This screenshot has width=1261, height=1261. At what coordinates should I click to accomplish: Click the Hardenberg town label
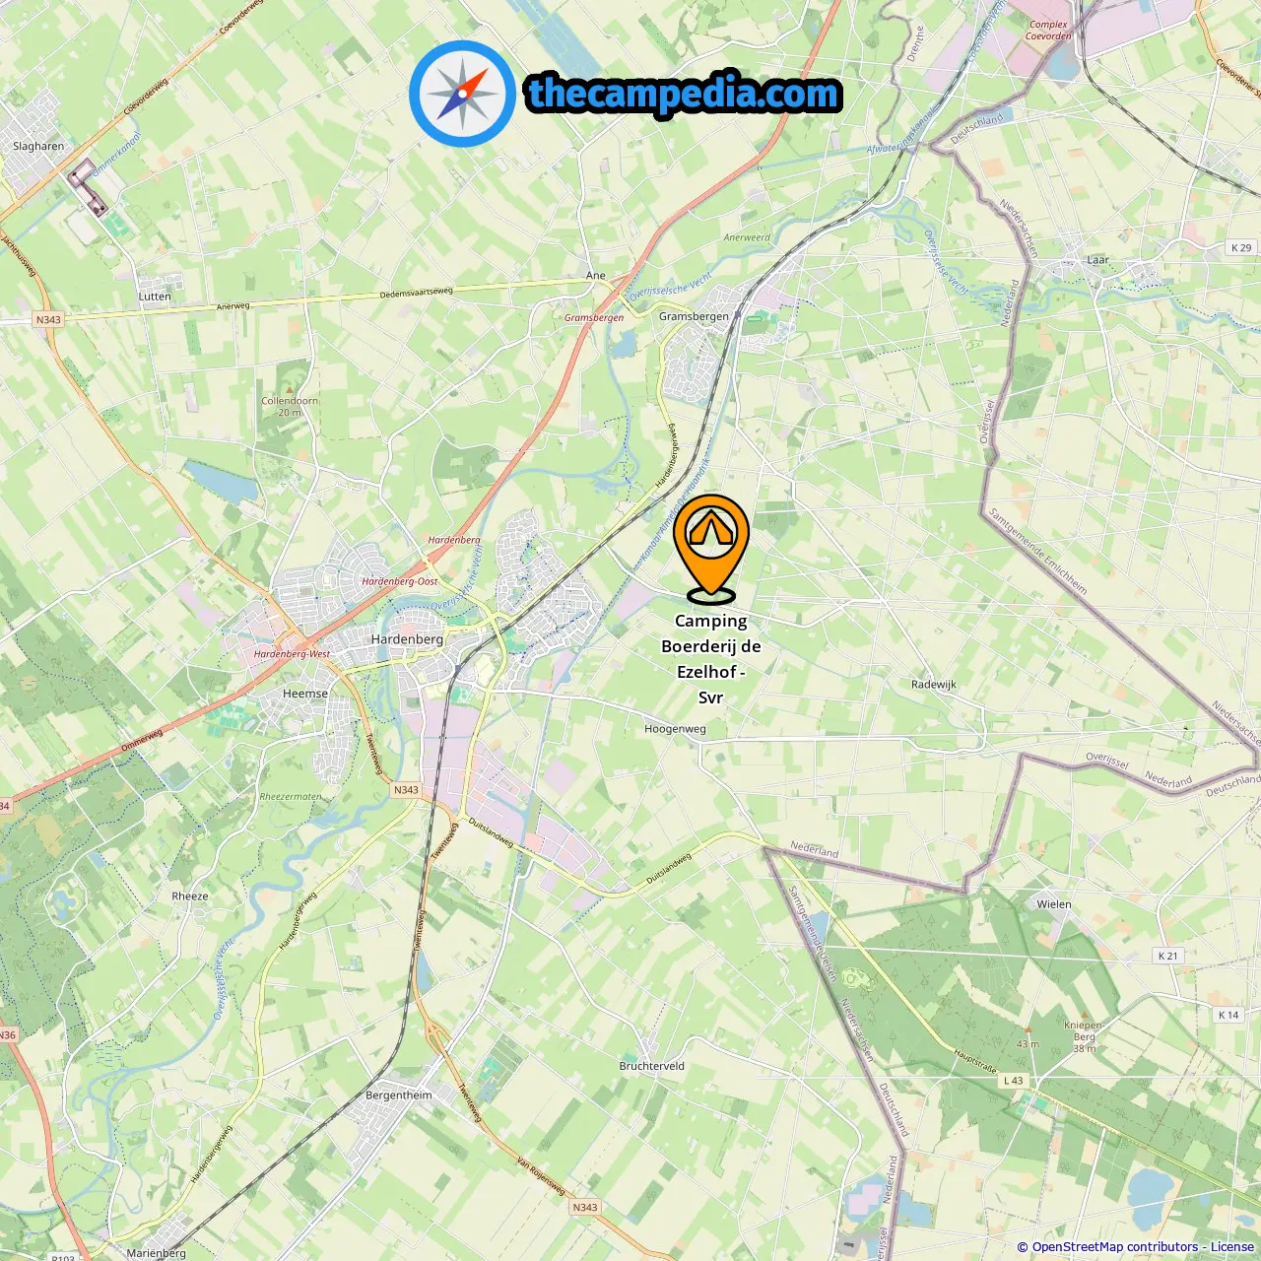pos(407,639)
